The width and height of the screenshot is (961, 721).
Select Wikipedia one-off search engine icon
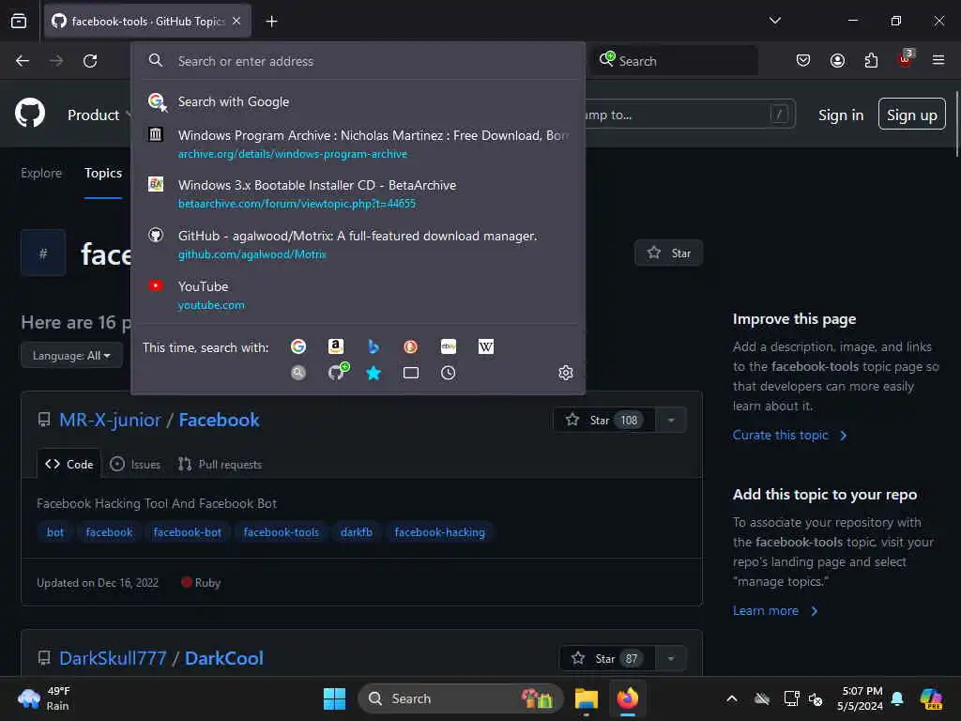click(x=485, y=347)
